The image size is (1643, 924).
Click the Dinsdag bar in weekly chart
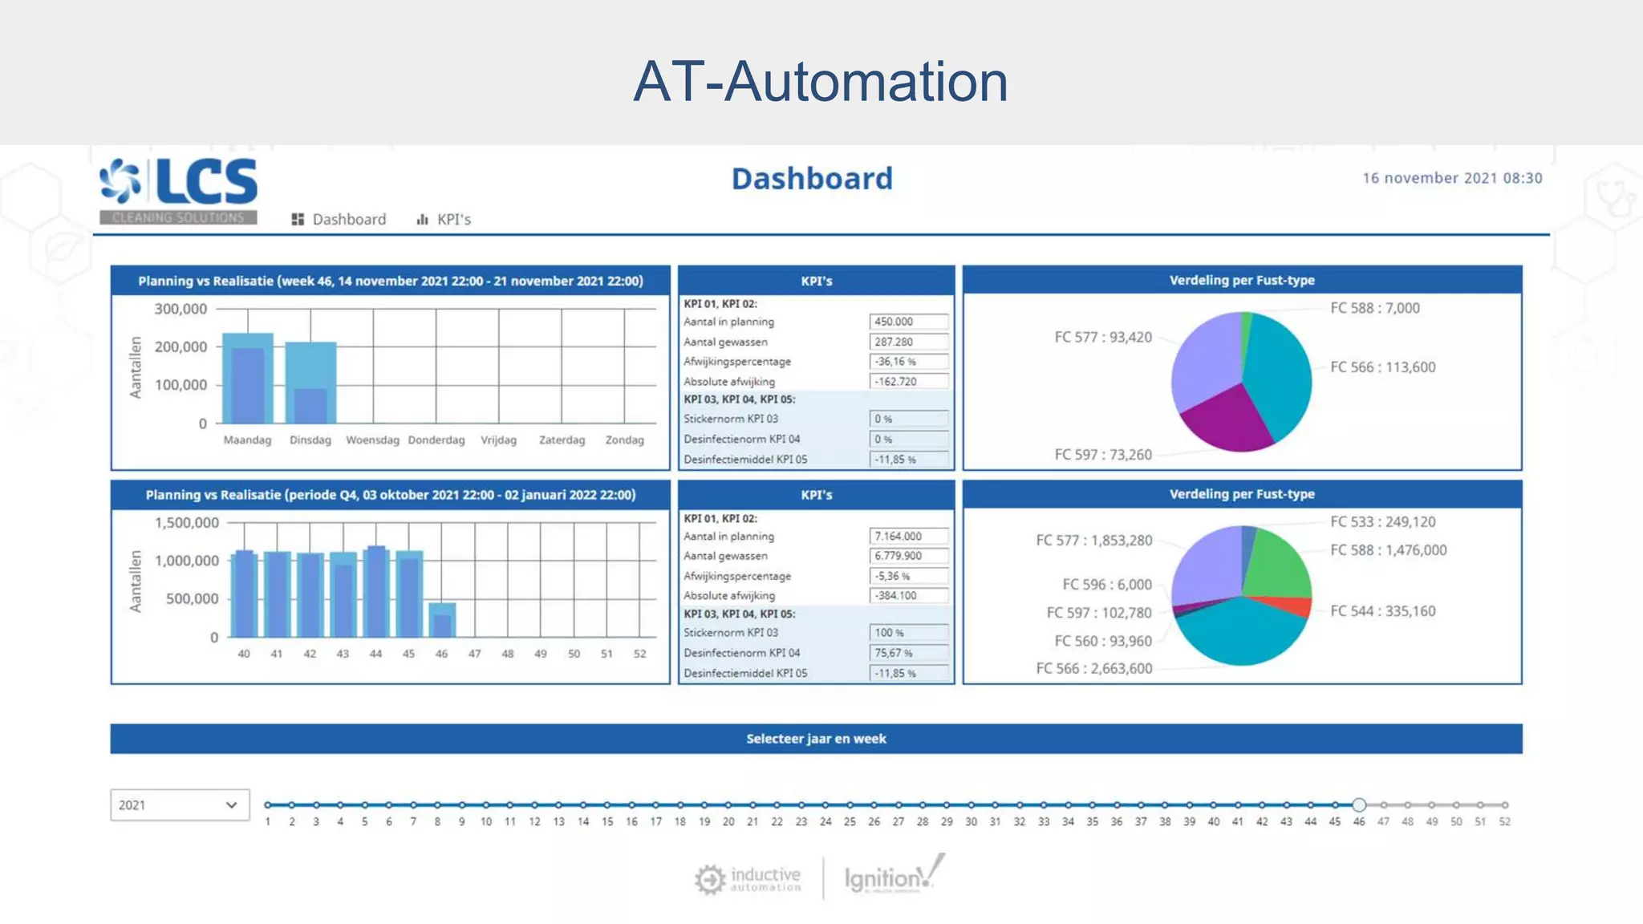click(x=310, y=383)
